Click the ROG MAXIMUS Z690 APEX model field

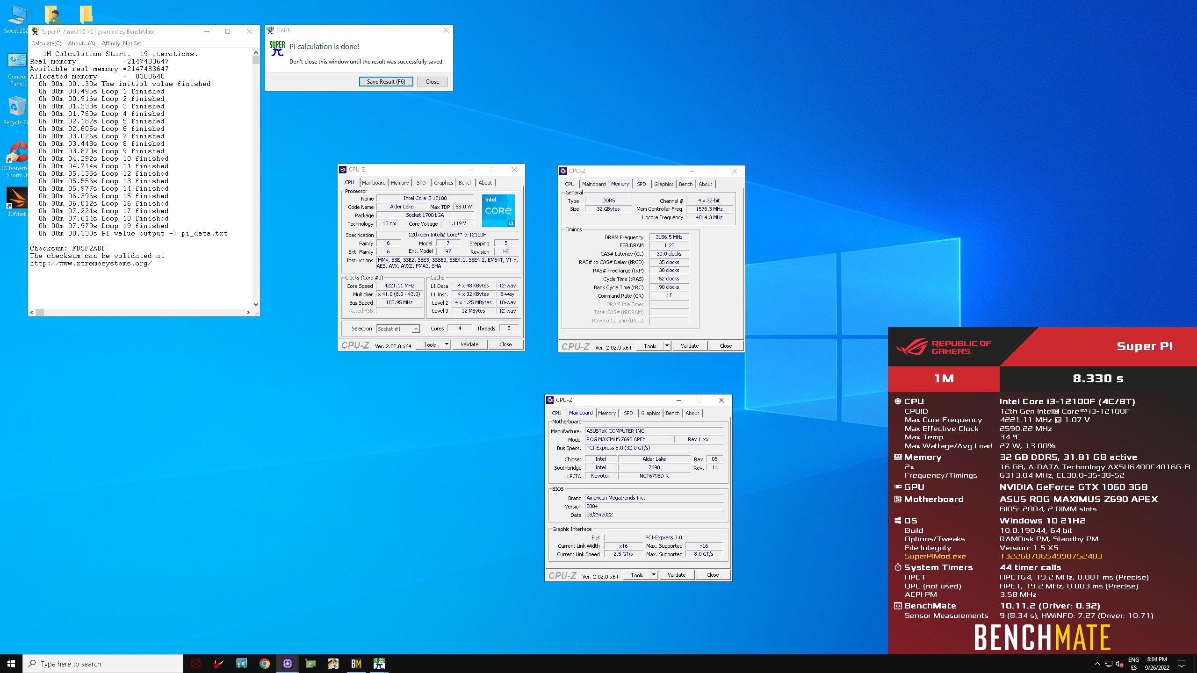(x=629, y=439)
